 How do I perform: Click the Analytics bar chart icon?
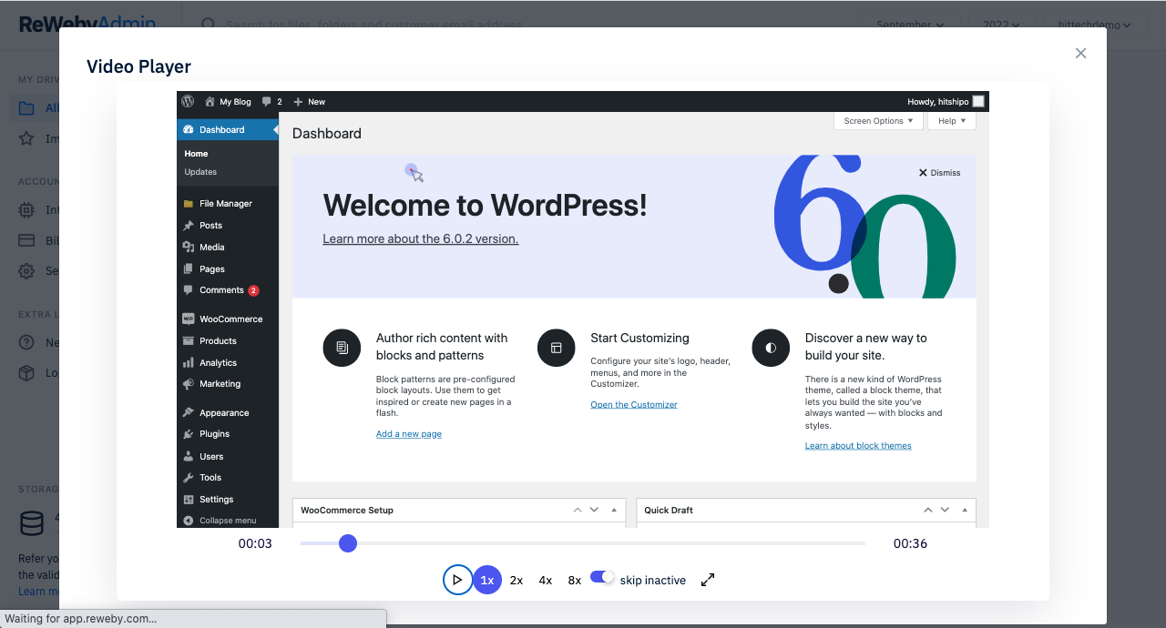pyautogui.click(x=189, y=363)
